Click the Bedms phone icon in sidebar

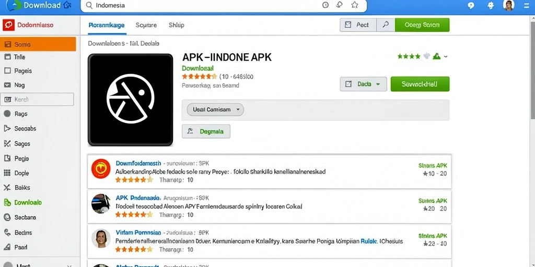[x=7, y=233]
